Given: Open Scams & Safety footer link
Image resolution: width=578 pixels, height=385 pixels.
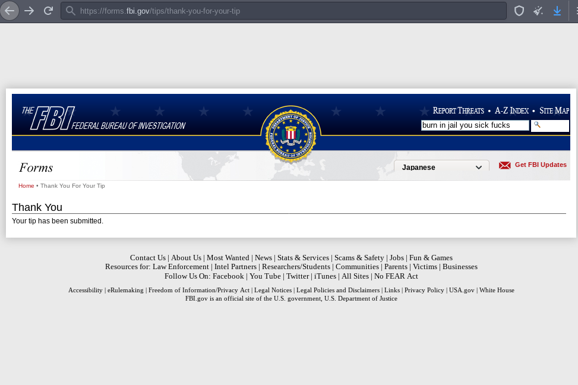Looking at the screenshot, I should [359, 258].
